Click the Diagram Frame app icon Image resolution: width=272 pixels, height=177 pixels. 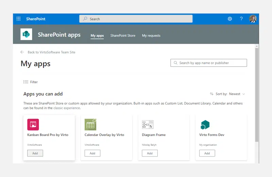[x=148, y=124]
